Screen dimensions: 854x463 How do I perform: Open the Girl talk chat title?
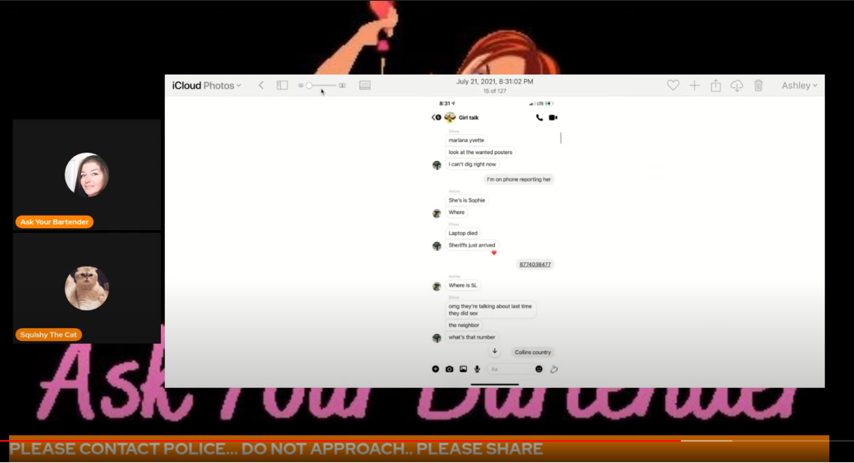coord(468,117)
